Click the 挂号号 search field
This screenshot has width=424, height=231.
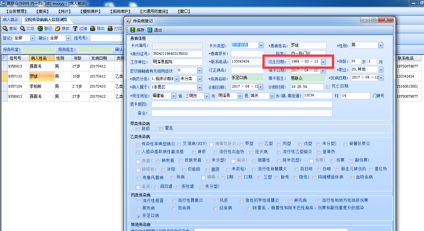107,38
